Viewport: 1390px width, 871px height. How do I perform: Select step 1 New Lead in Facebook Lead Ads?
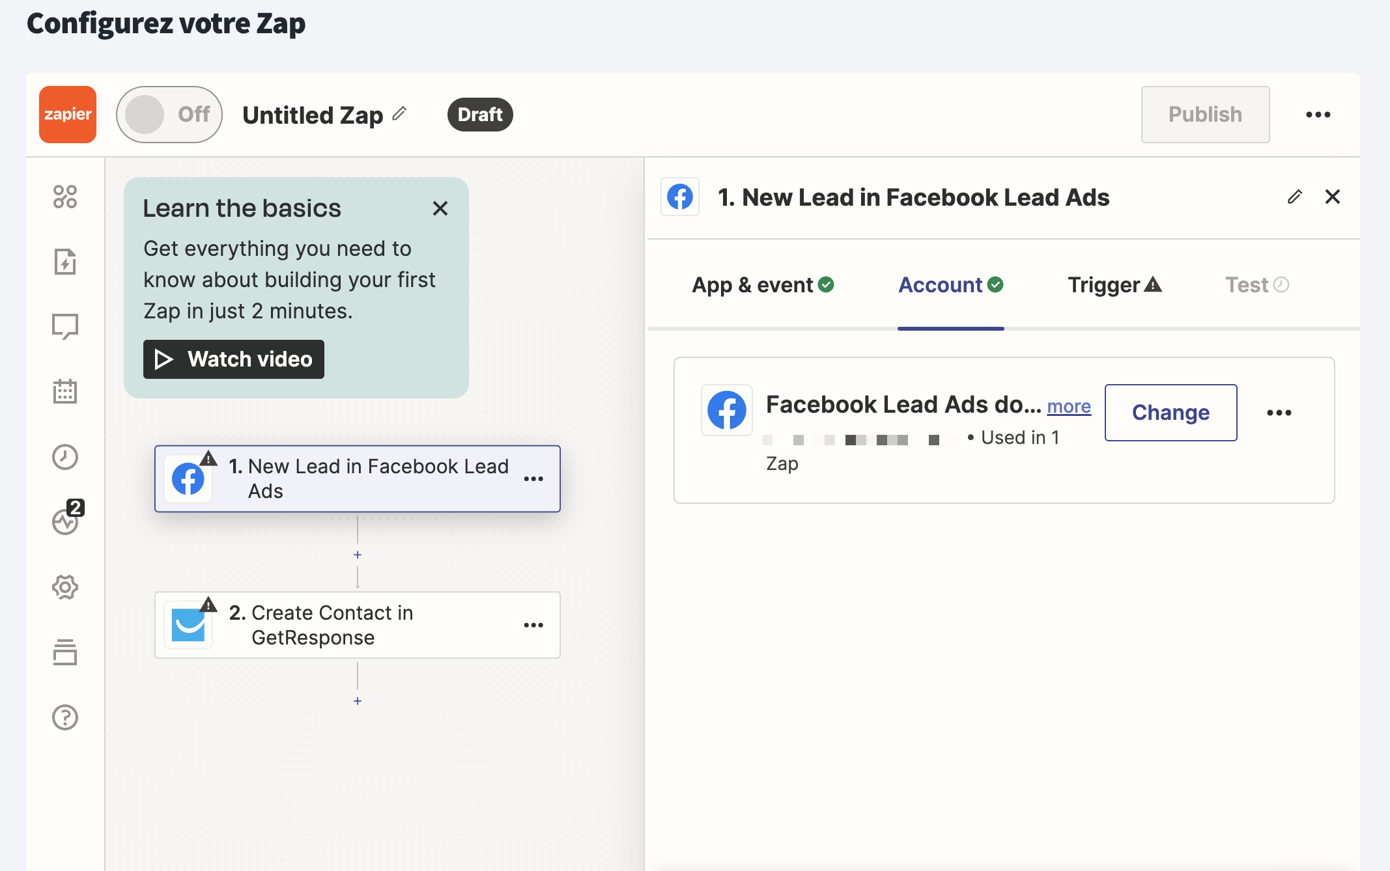click(x=358, y=479)
